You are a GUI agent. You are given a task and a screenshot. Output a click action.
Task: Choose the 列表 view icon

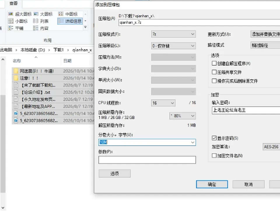tap(36, 21)
